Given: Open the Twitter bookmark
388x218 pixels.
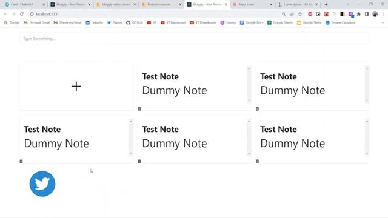Looking at the screenshot, I should pyautogui.click(x=115, y=22).
